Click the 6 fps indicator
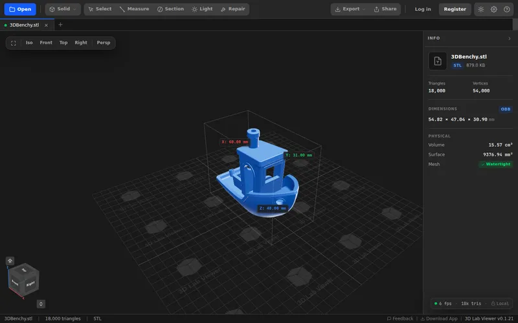Viewport: 518px width, 323px height. coord(443,304)
